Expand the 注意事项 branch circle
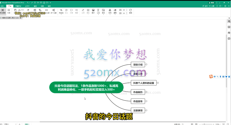Image resolution: width=231 pixels, height=125 pixels. (x=146, y=110)
